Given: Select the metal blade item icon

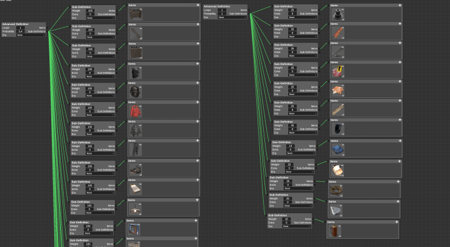Looking at the screenshot, I should click(336, 211).
